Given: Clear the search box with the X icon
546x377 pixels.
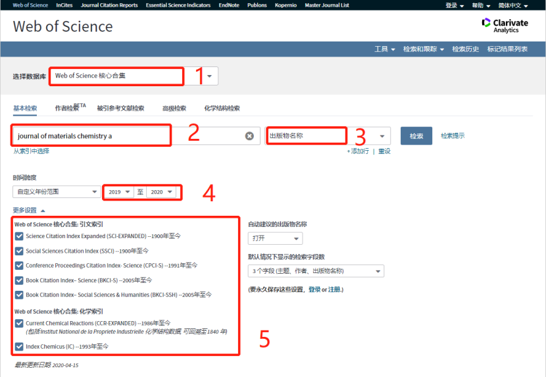Looking at the screenshot, I should [249, 136].
